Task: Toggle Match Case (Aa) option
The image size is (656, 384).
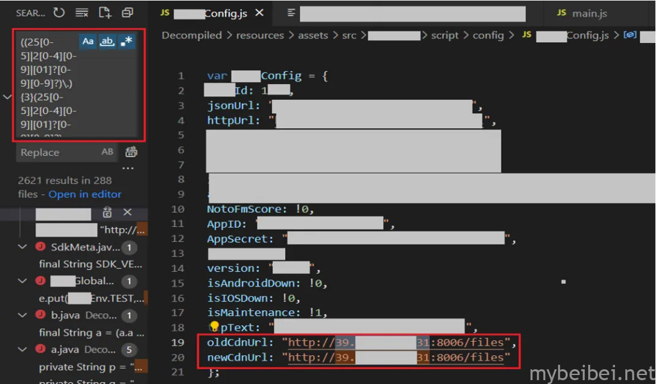Action: [x=88, y=42]
